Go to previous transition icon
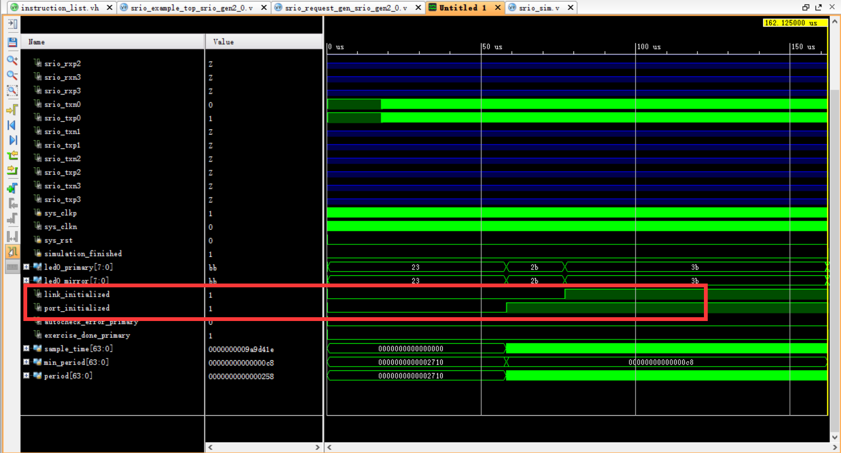 pos(12,155)
